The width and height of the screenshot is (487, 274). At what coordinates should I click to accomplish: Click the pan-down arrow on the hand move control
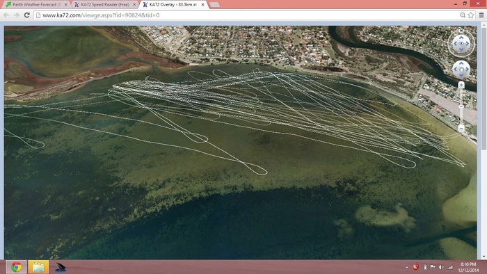(461, 75)
